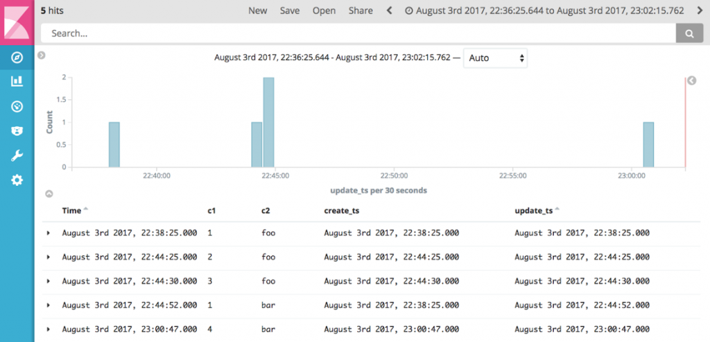The width and height of the screenshot is (710, 342).
Task: Open the Discover compass icon
Action: tap(17, 57)
